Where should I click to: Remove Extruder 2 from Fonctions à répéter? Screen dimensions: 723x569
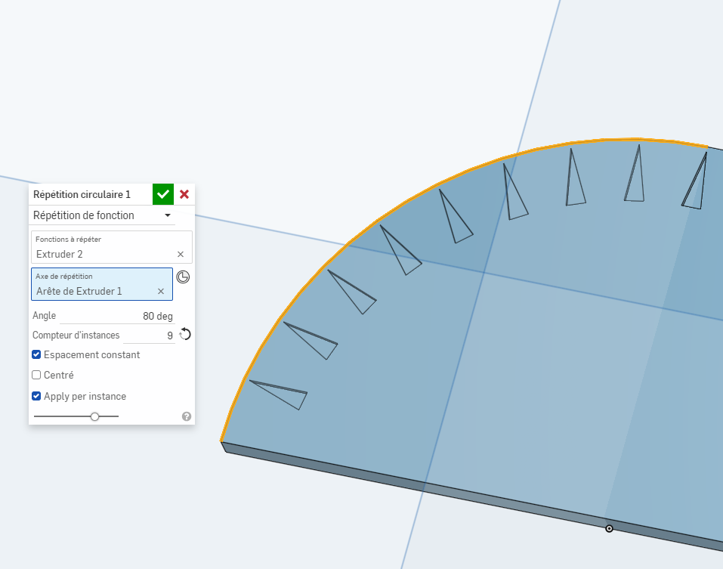click(181, 255)
